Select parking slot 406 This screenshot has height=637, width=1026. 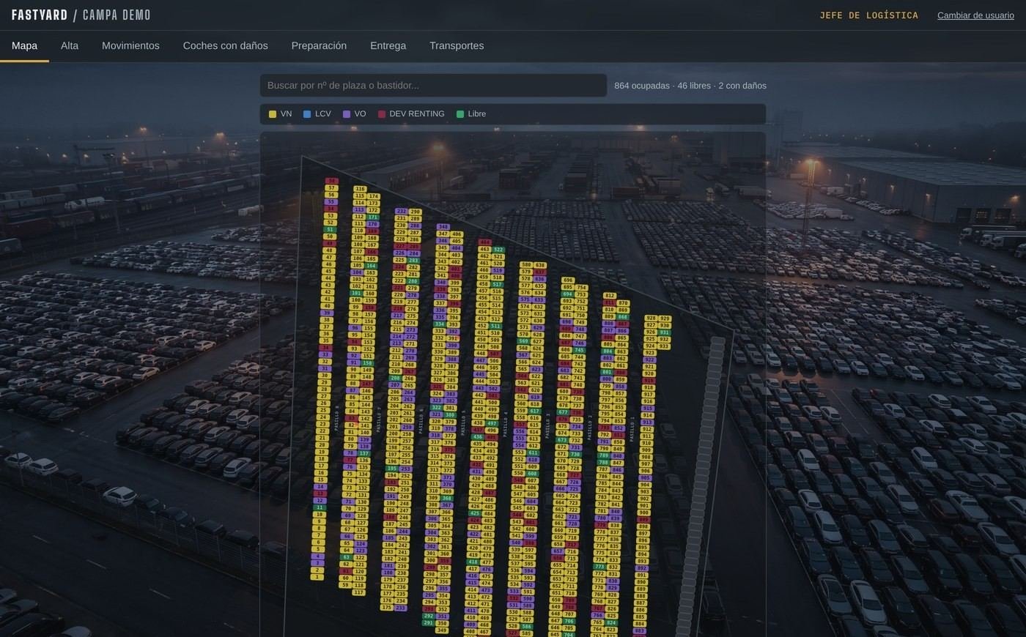(457, 234)
